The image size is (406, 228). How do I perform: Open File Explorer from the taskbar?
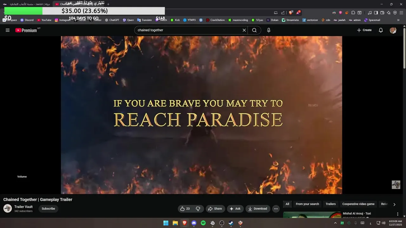click(175, 223)
